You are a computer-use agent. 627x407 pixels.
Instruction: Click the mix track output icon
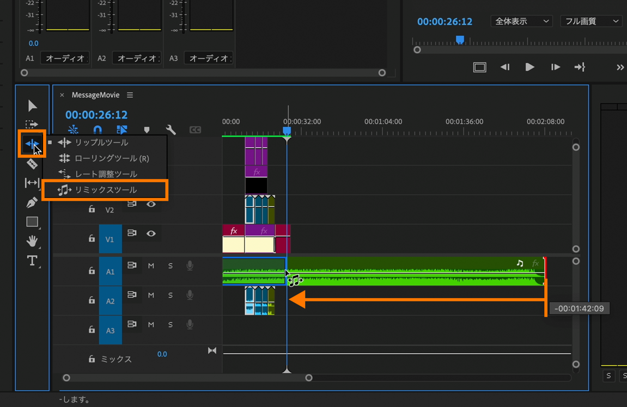tap(212, 350)
